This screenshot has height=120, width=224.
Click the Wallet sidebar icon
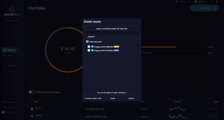coord(5,55)
